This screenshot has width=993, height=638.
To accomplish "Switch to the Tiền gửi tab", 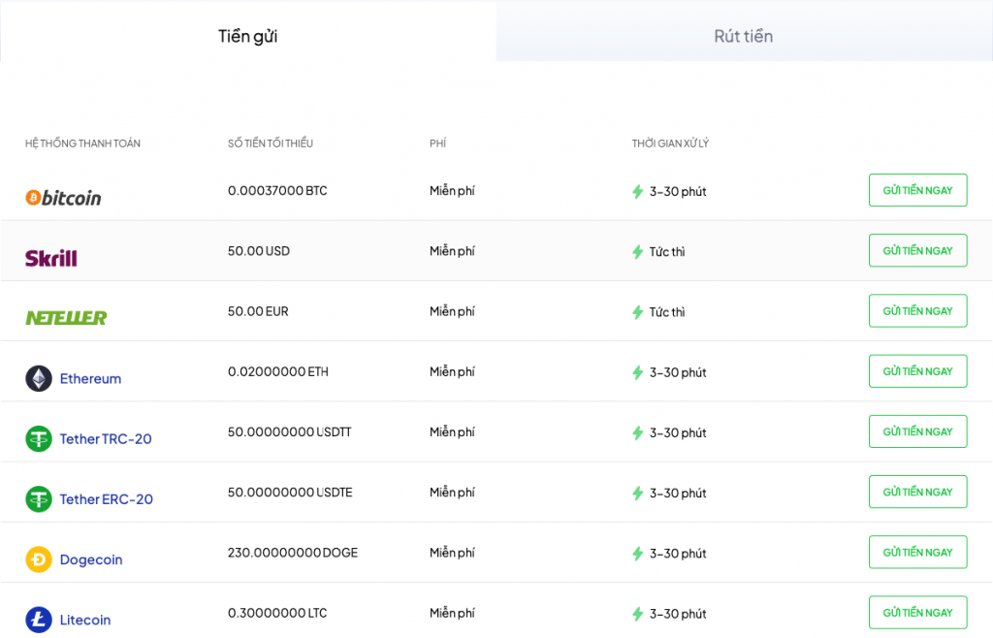I will pos(248,36).
